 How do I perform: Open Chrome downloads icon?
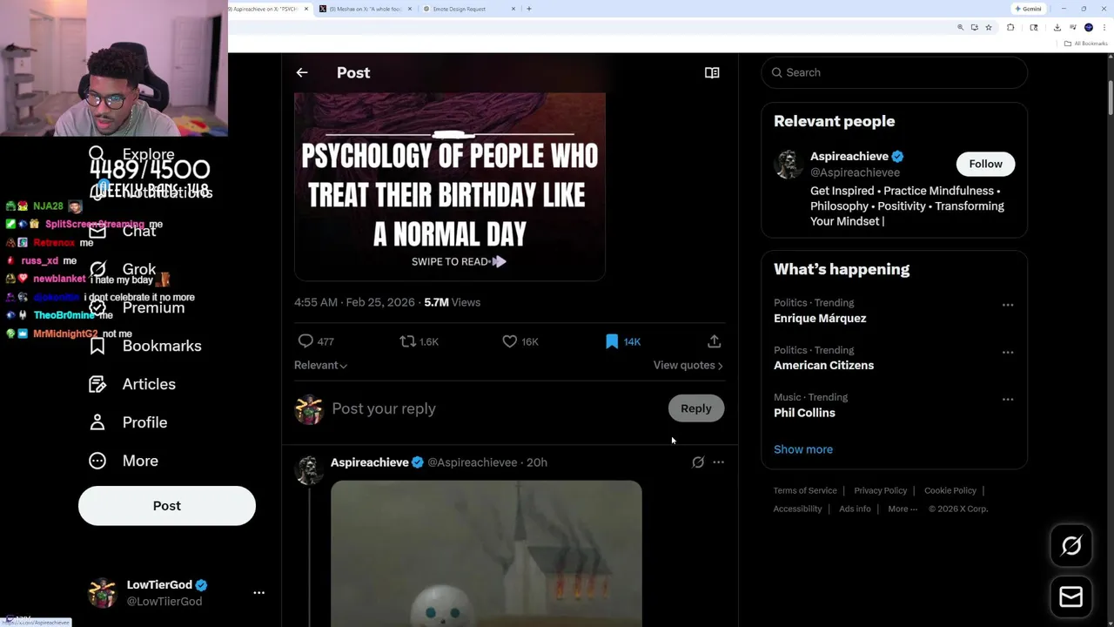click(1057, 28)
